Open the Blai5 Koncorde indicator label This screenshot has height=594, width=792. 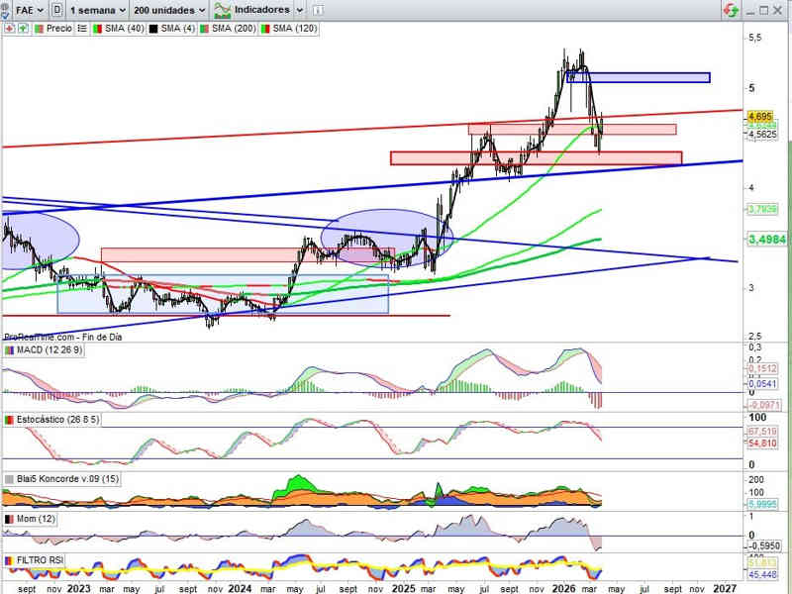pyautogui.click(x=58, y=479)
